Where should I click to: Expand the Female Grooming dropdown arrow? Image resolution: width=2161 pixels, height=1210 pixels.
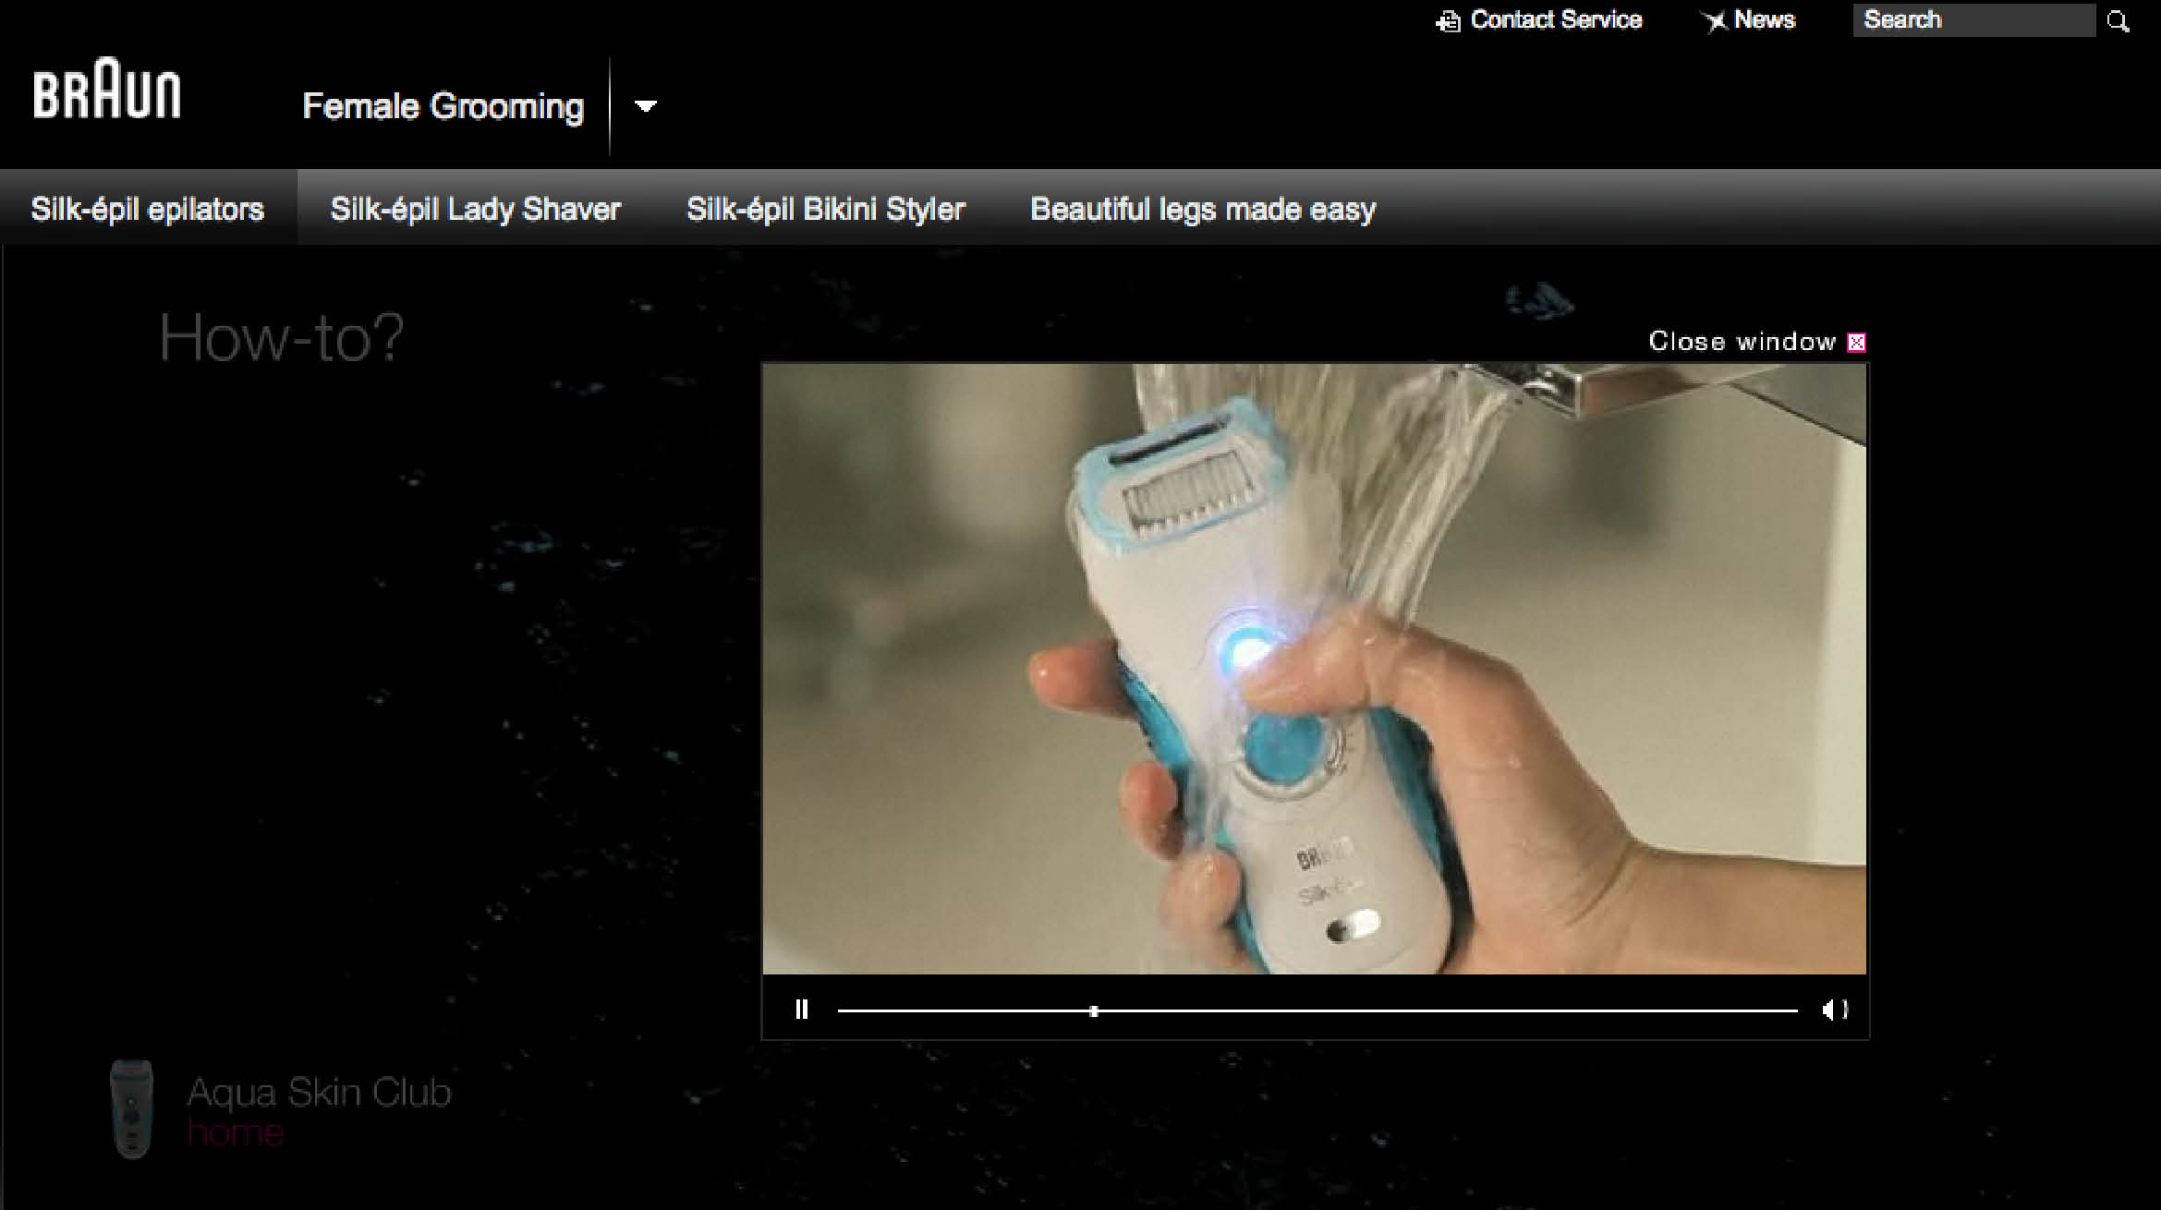point(646,106)
